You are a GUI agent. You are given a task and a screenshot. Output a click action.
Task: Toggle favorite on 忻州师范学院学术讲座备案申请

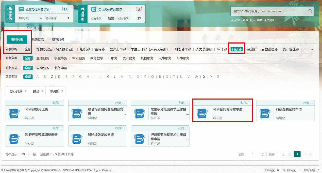[186, 128]
